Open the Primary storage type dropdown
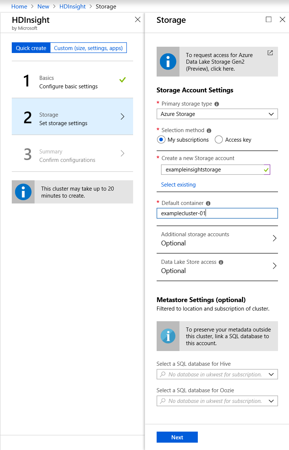The height and width of the screenshot is (450, 289). pyautogui.click(x=217, y=114)
